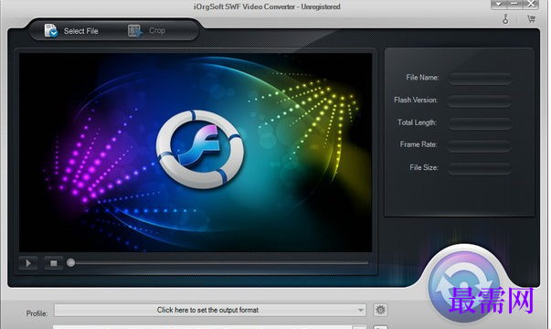Click the File Size value field
The image size is (551, 329).
coord(480,168)
